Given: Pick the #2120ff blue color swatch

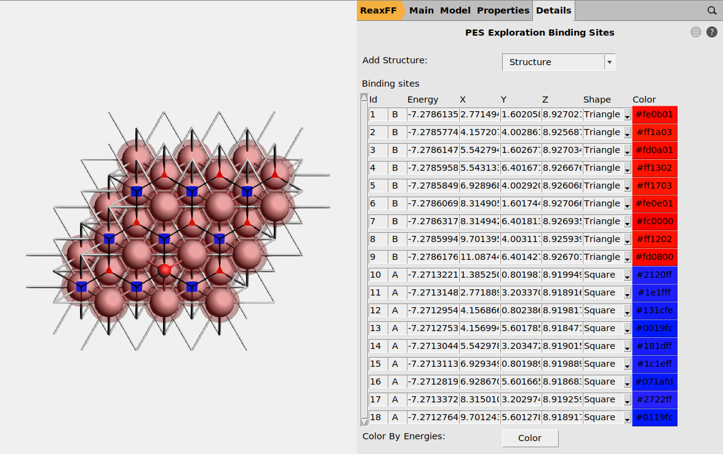Looking at the screenshot, I should point(655,275).
